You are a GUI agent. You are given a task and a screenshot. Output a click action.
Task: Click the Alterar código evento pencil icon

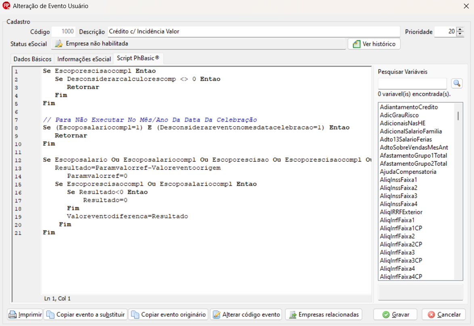tap(216, 315)
